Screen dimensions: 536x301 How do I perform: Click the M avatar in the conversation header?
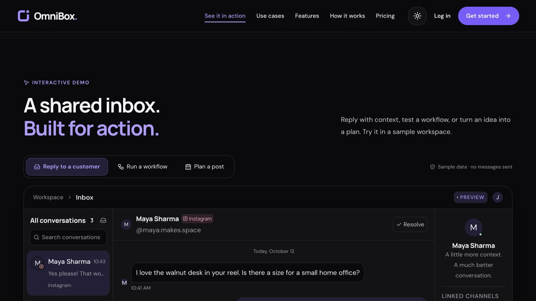126,224
